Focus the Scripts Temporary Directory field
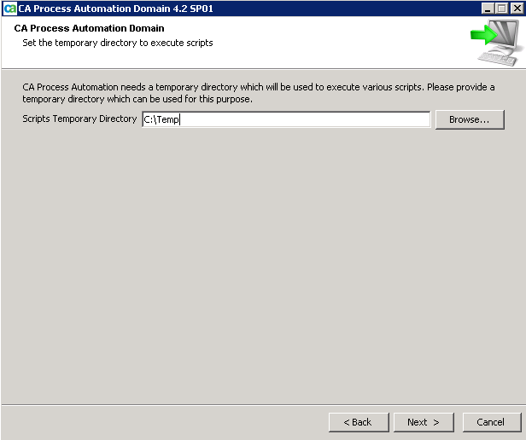The height and width of the screenshot is (440, 526). pyautogui.click(x=286, y=119)
